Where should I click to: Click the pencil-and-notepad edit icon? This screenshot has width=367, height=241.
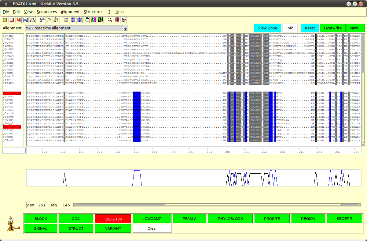tap(124, 20)
